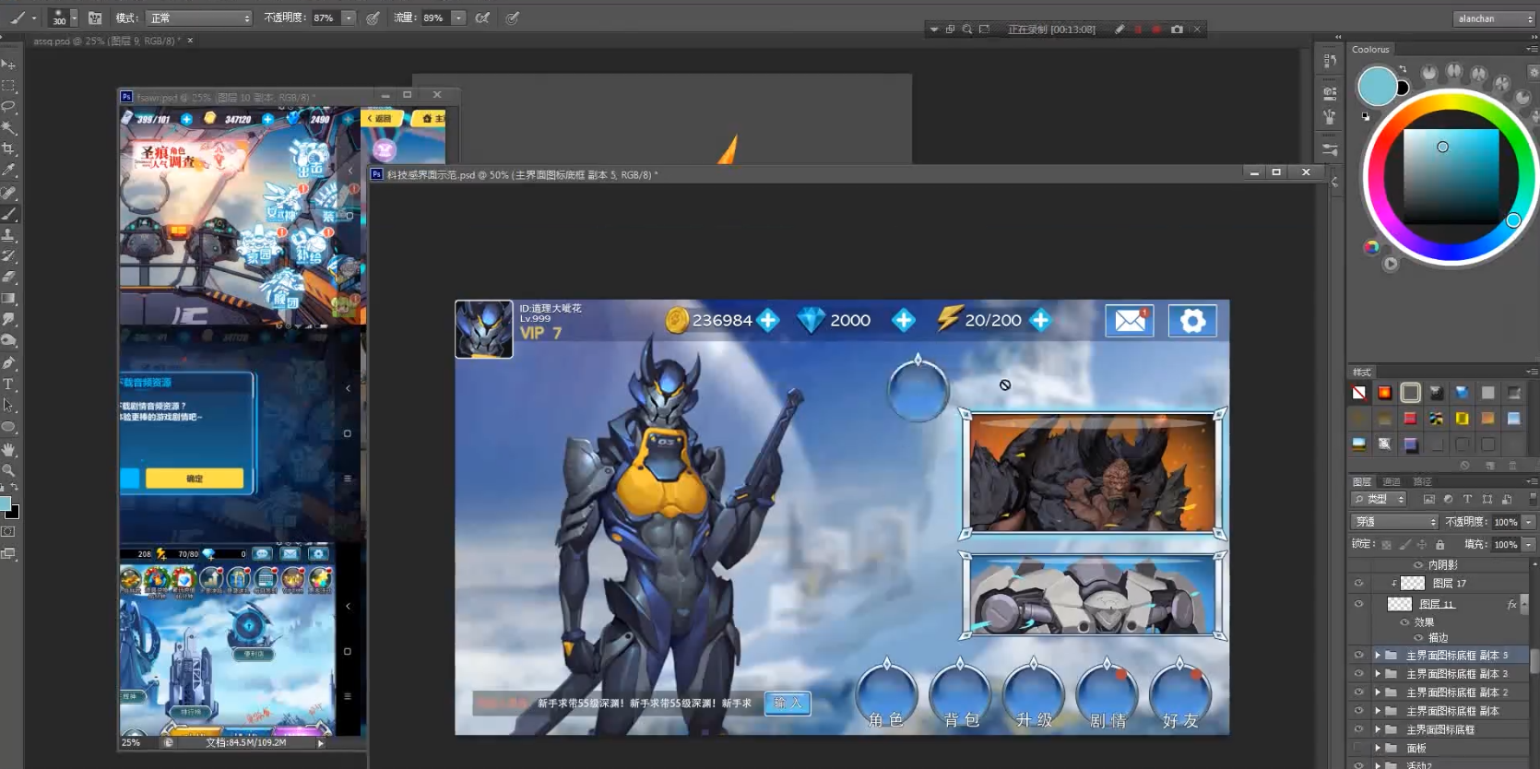The width and height of the screenshot is (1540, 769).
Task: Toggle tablet pressure for size
Action: point(513,18)
